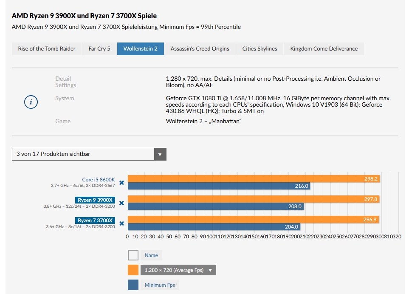Switch to the Far Cry 5 tab

pyautogui.click(x=99, y=49)
